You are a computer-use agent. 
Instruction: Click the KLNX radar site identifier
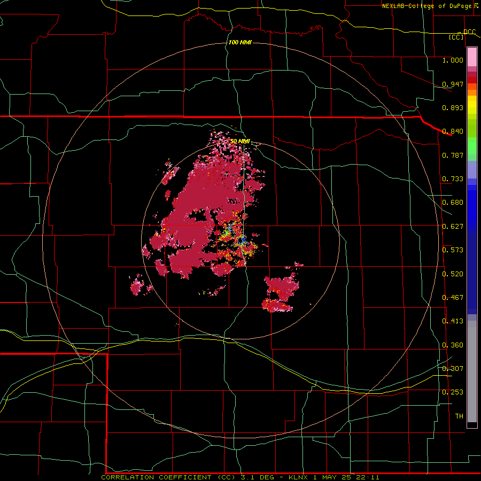pyautogui.click(x=299, y=477)
